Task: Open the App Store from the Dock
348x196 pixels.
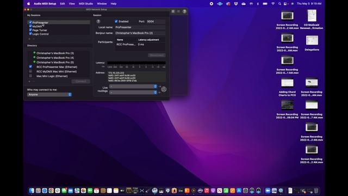Action: click(239, 191)
